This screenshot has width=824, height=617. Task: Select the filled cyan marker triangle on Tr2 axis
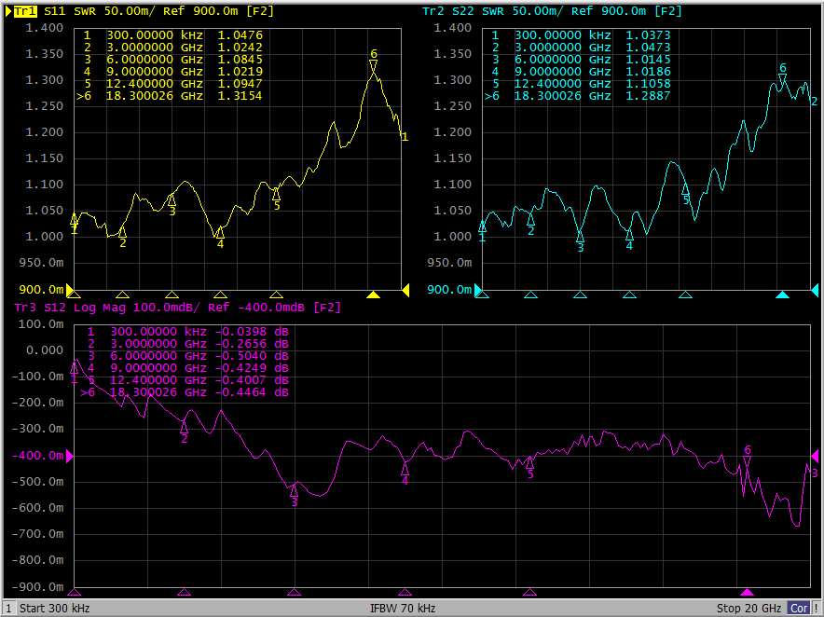(782, 295)
